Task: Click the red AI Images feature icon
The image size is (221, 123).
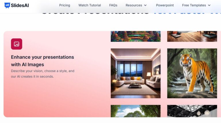Action: coord(16,44)
